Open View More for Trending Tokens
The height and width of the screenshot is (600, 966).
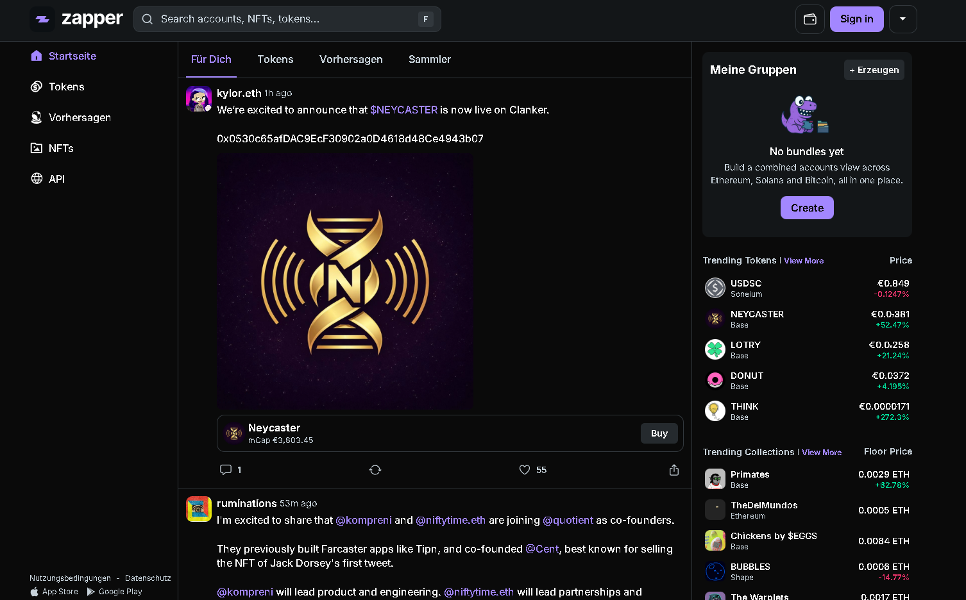[804, 261]
